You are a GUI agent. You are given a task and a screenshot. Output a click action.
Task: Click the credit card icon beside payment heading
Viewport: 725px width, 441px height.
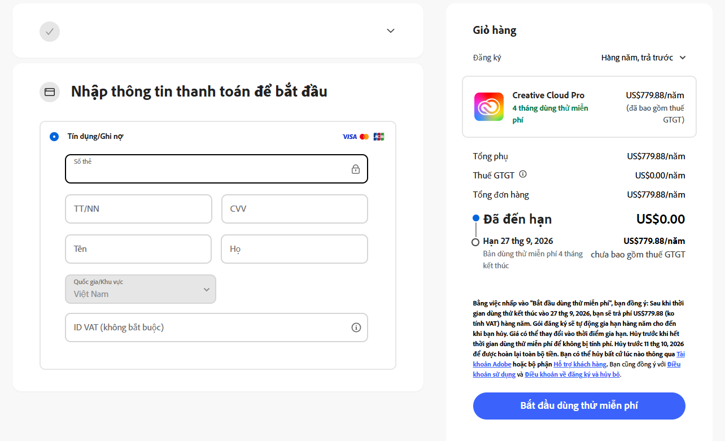[x=50, y=91]
